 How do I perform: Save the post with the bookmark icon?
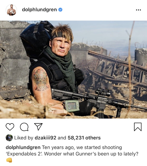point(138,127)
